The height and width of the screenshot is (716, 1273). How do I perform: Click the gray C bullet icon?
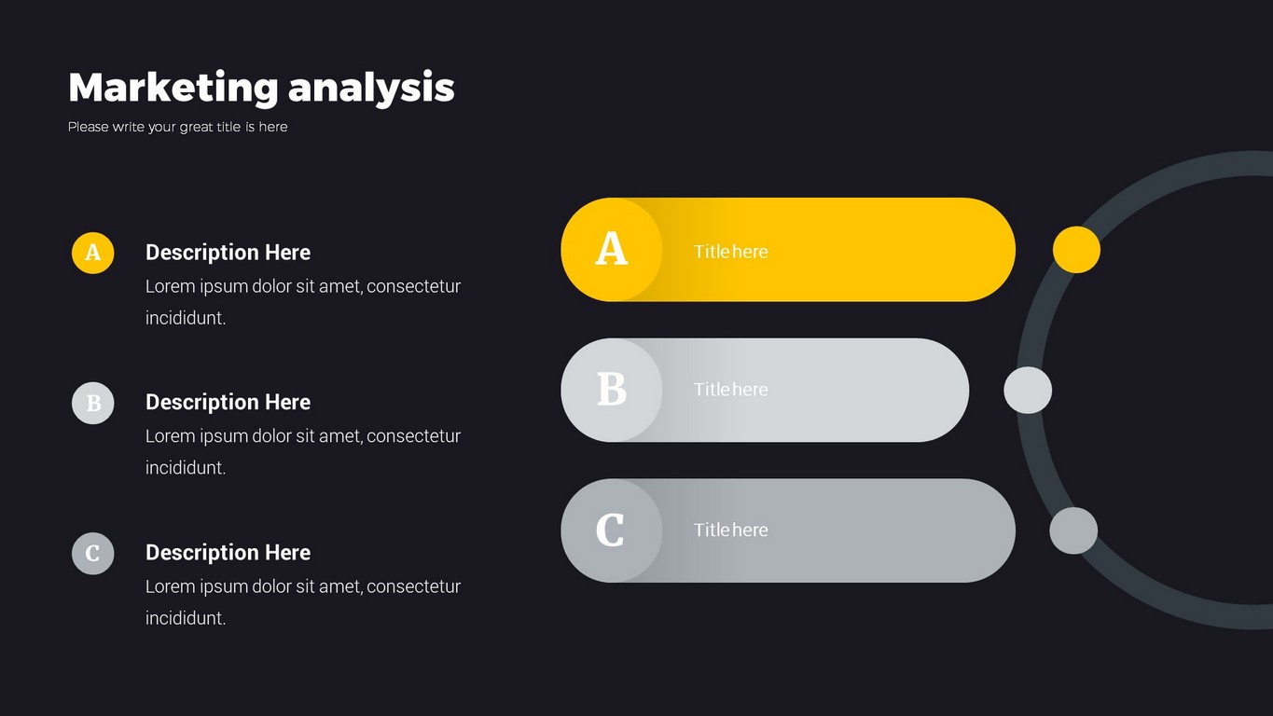point(93,554)
